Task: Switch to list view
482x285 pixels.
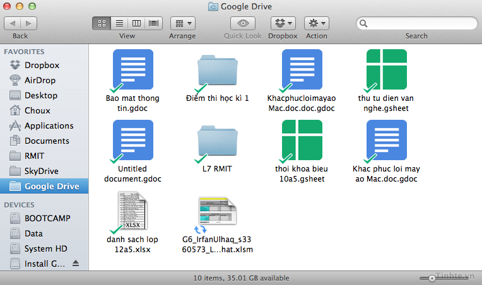Action: coord(119,23)
